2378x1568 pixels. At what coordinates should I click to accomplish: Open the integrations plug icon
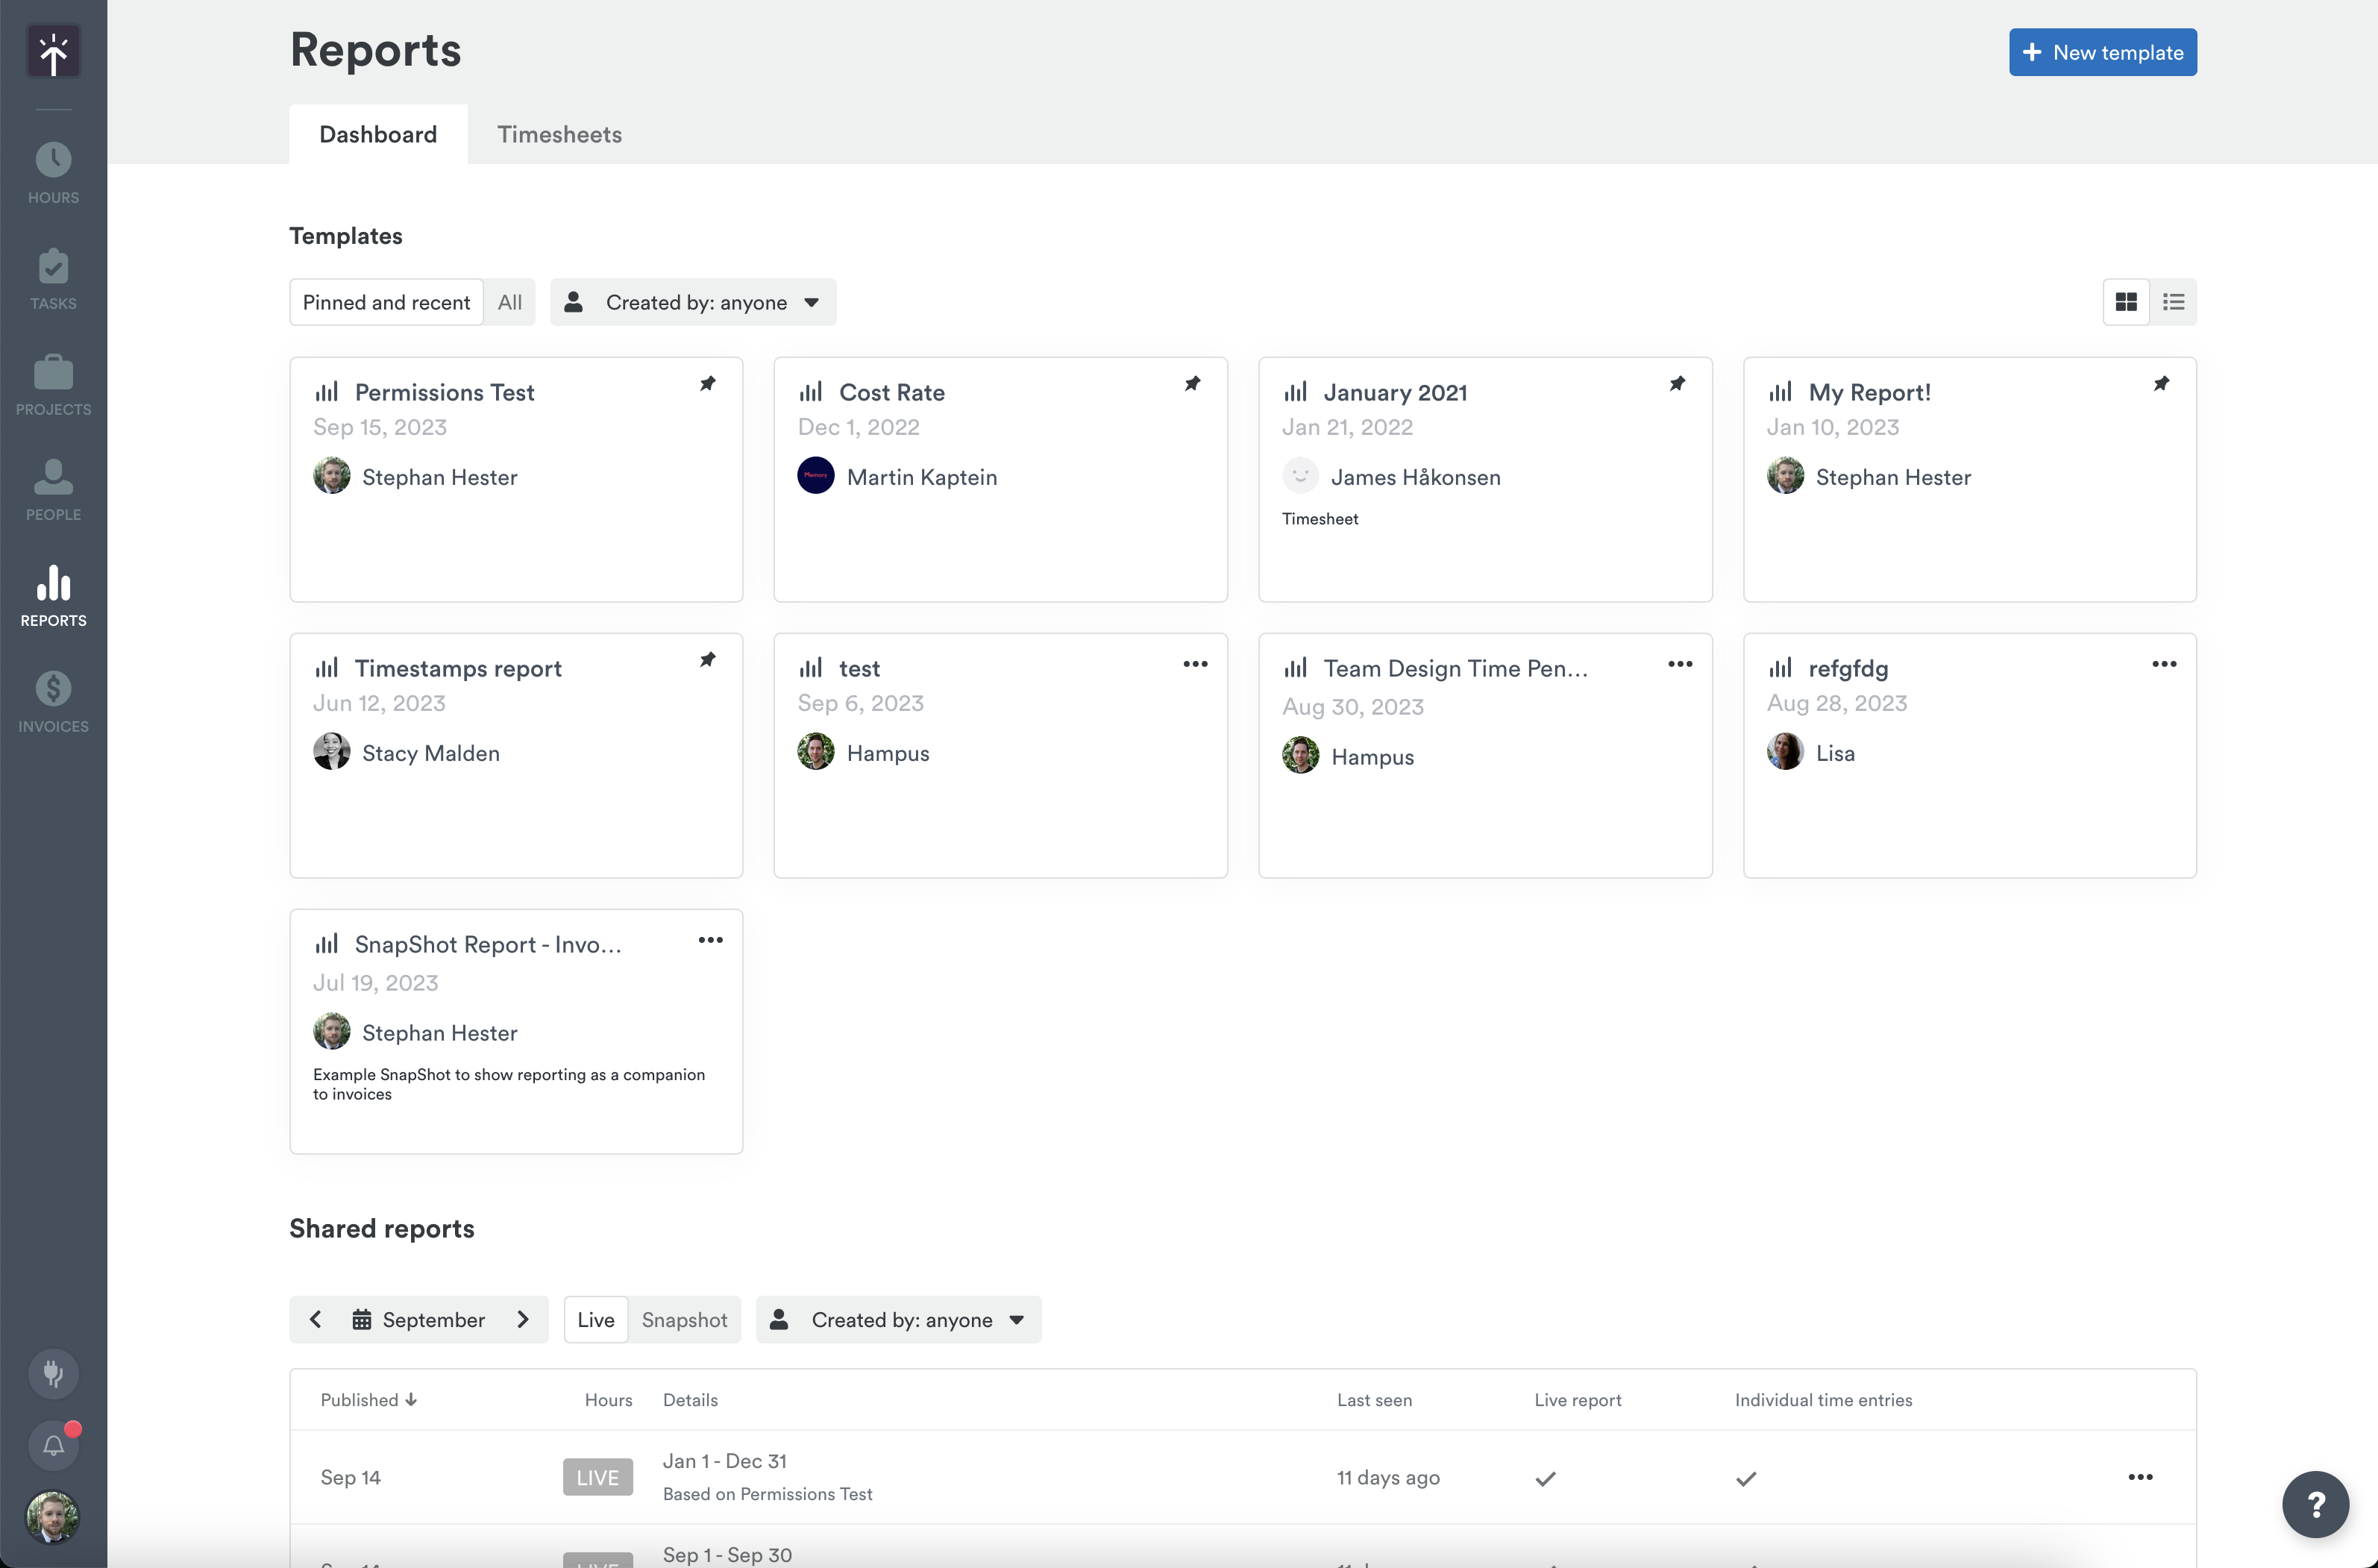[53, 1373]
